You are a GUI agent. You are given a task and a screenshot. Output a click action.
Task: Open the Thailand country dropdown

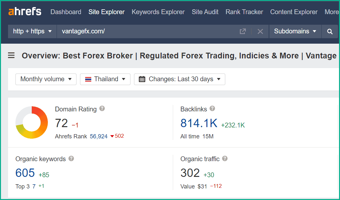[105, 79]
